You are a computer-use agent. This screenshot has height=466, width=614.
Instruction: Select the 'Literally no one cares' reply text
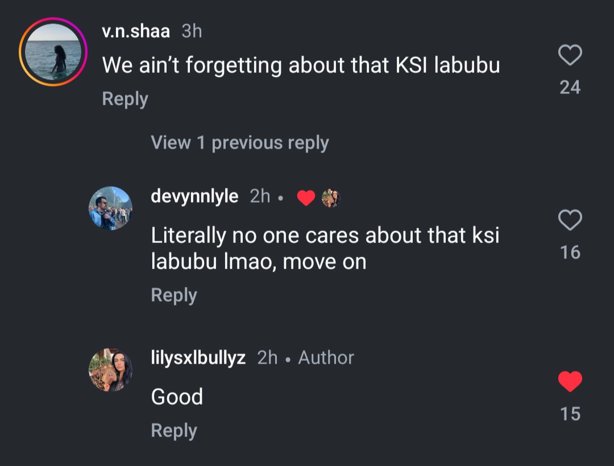pos(325,248)
